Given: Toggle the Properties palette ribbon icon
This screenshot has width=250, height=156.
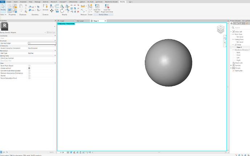Looking at the screenshot, I should point(9,11).
